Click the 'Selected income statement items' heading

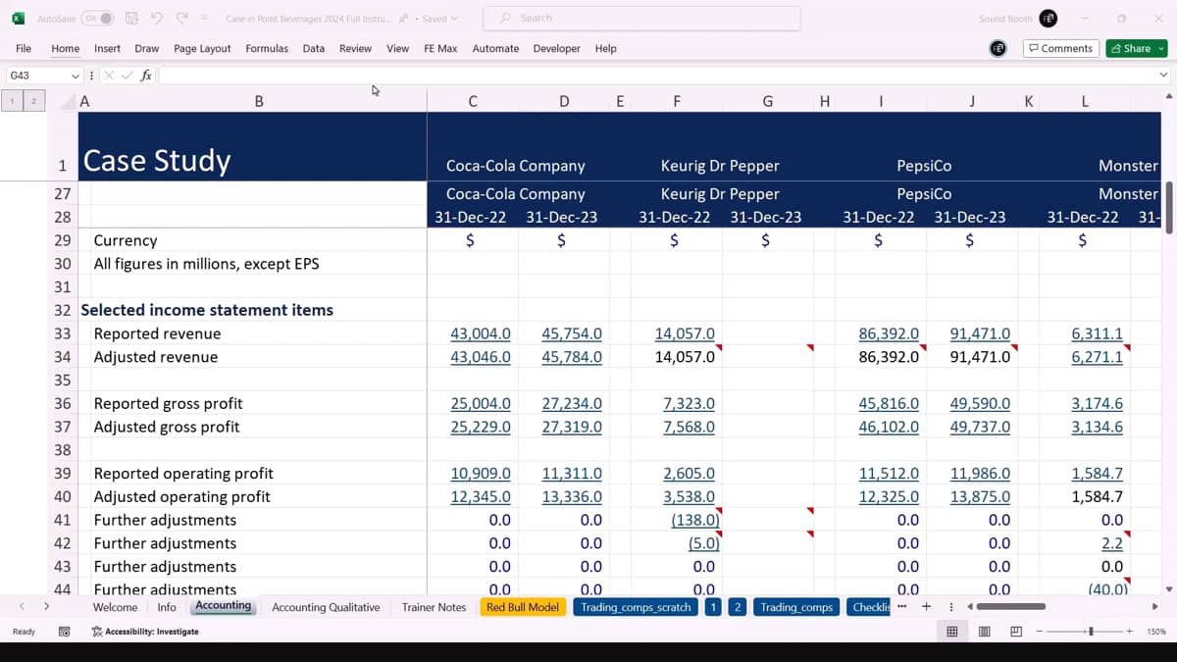(x=207, y=310)
